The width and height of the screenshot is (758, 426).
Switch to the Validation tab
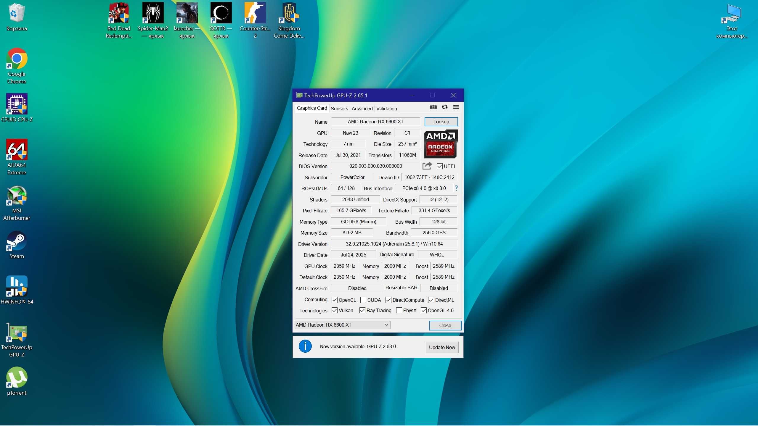click(x=386, y=109)
